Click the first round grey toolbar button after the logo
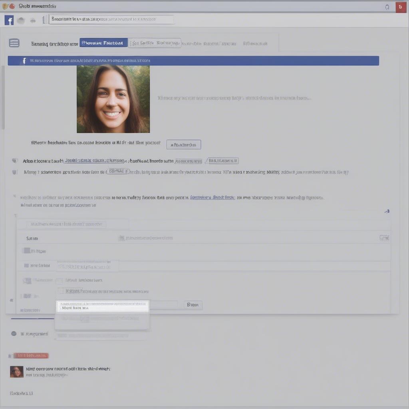Image resolution: width=409 pixels, height=409 pixels. coord(21,20)
